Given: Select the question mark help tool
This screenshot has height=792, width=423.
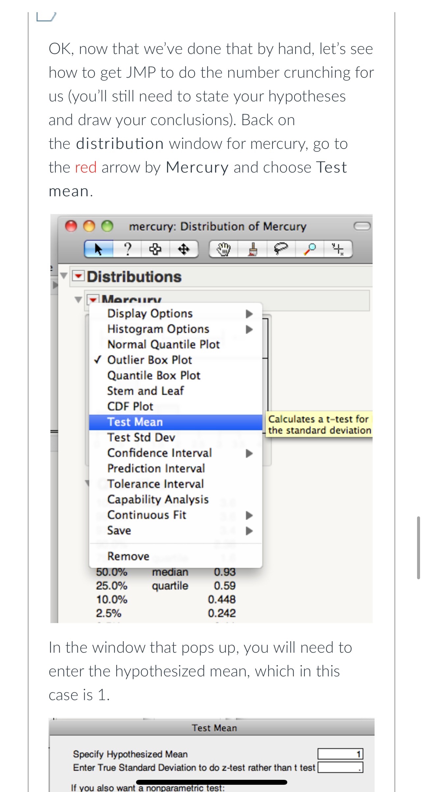Looking at the screenshot, I should 127,249.
